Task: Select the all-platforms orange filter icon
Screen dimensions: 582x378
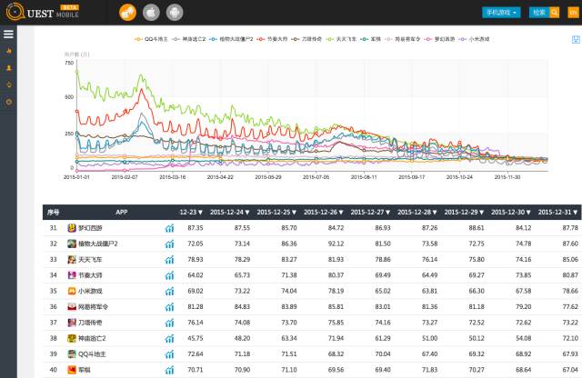Action: tap(127, 13)
